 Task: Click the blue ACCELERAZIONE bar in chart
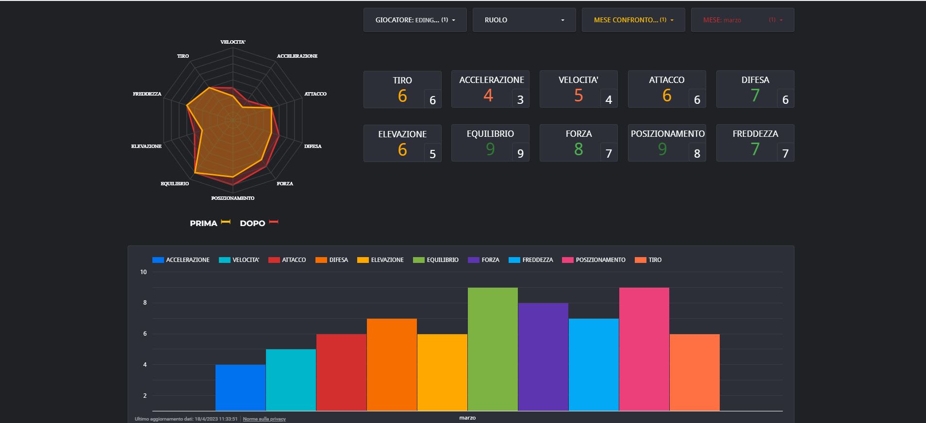pyautogui.click(x=240, y=388)
